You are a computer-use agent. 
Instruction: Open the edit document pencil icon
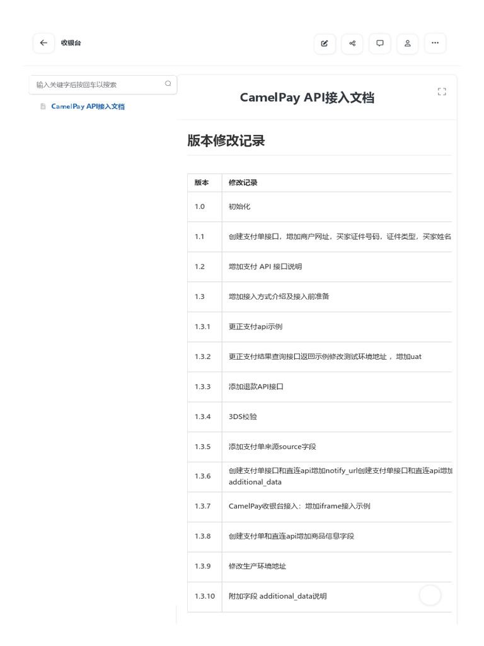coord(325,44)
